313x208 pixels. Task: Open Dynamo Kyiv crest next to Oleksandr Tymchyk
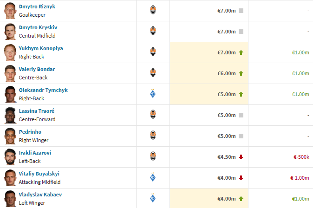[x=153, y=93]
